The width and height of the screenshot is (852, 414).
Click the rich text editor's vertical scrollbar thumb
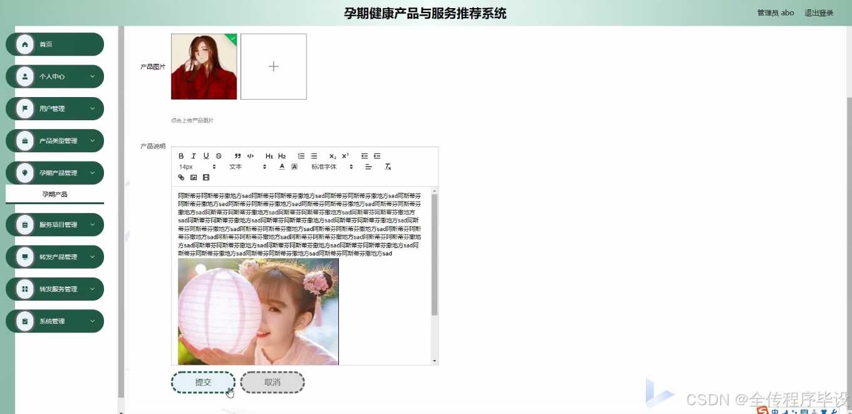point(434,254)
